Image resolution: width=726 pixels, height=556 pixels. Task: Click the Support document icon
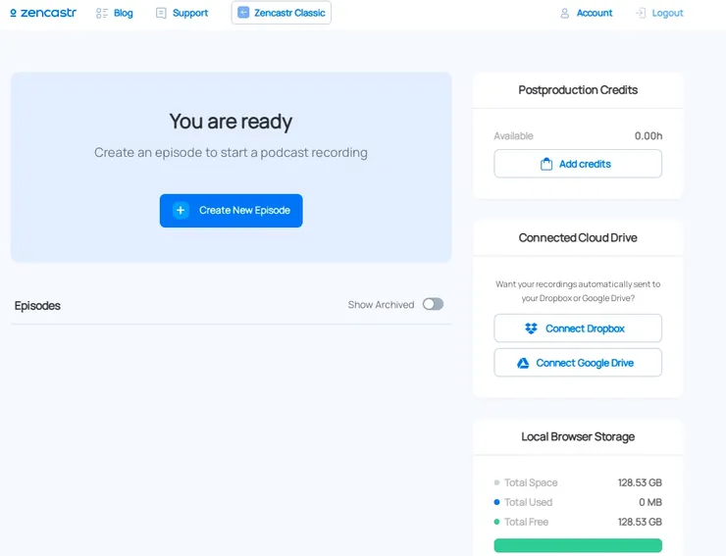click(x=161, y=14)
